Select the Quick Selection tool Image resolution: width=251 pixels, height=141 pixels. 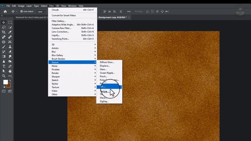point(10,27)
